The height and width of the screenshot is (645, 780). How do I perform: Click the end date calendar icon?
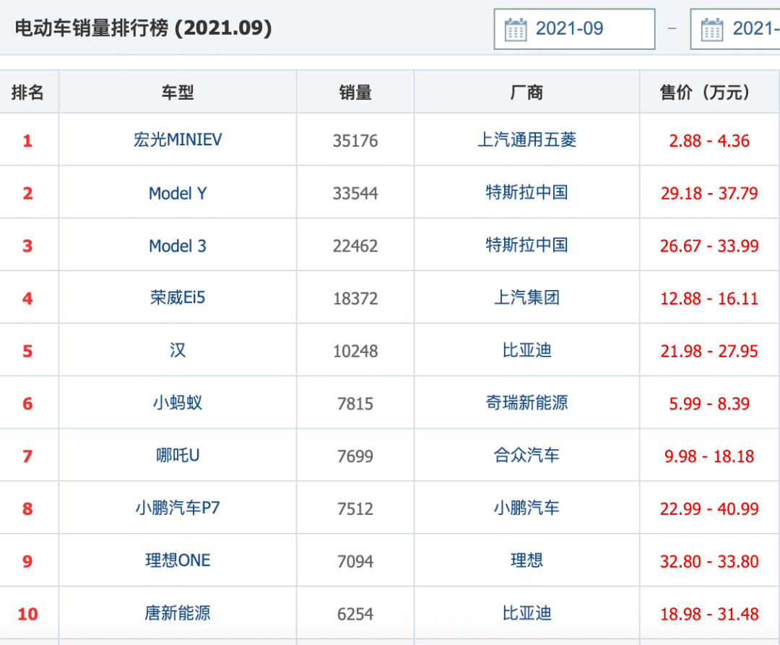(x=712, y=30)
